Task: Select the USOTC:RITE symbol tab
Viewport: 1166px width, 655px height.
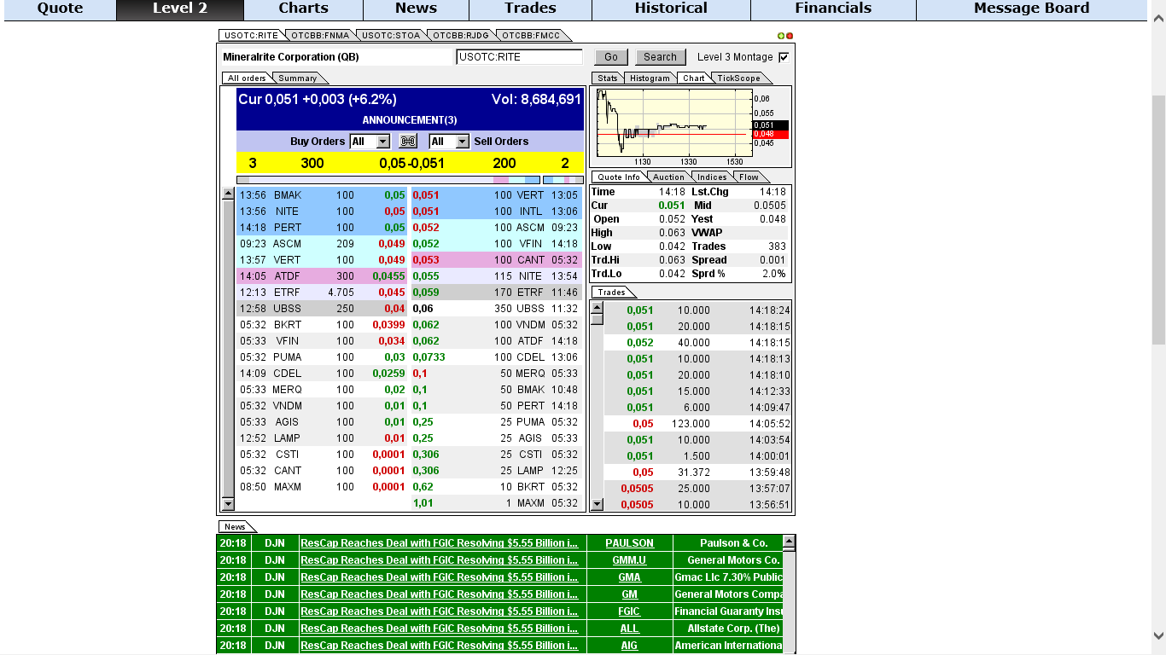Action: click(251, 35)
